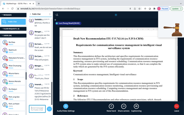Click Ma Shao's avatar icon
Screen dimensions: 184x115
[x=5, y=42]
